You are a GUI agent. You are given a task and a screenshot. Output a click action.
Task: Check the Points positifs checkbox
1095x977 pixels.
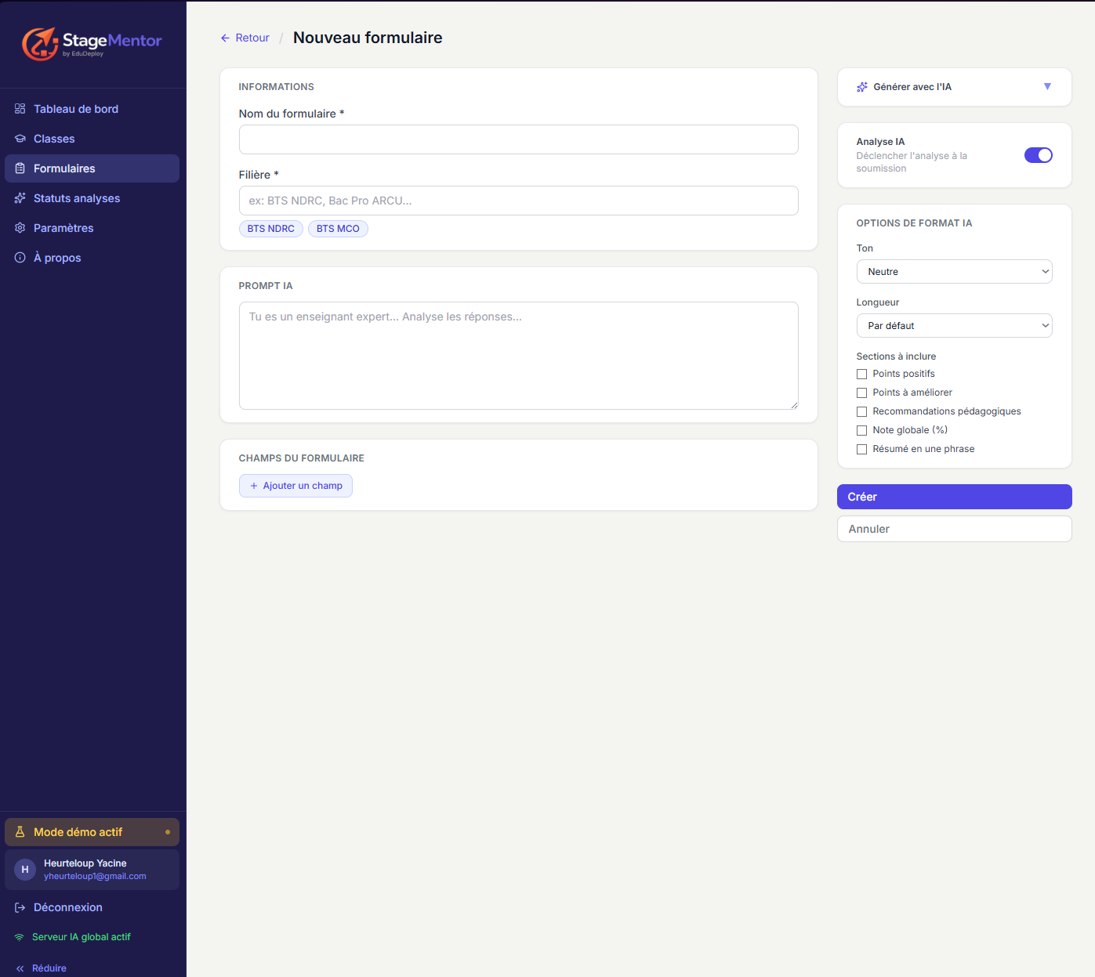tap(861, 374)
